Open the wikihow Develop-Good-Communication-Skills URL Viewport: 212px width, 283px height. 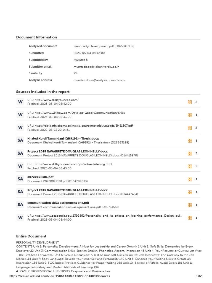point(79,113)
